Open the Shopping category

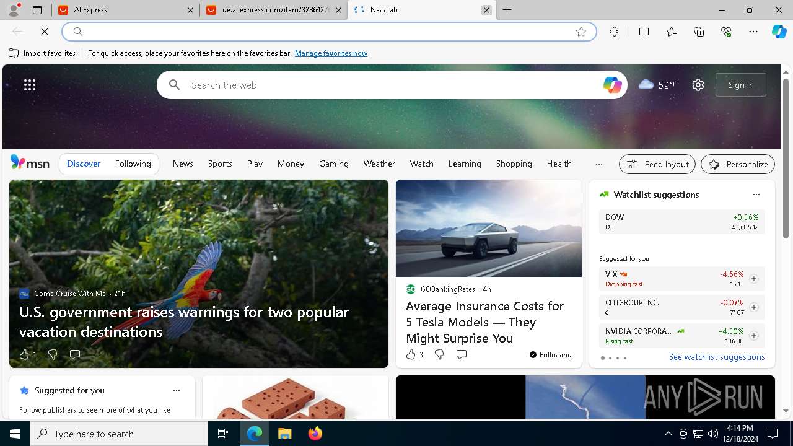(x=514, y=164)
